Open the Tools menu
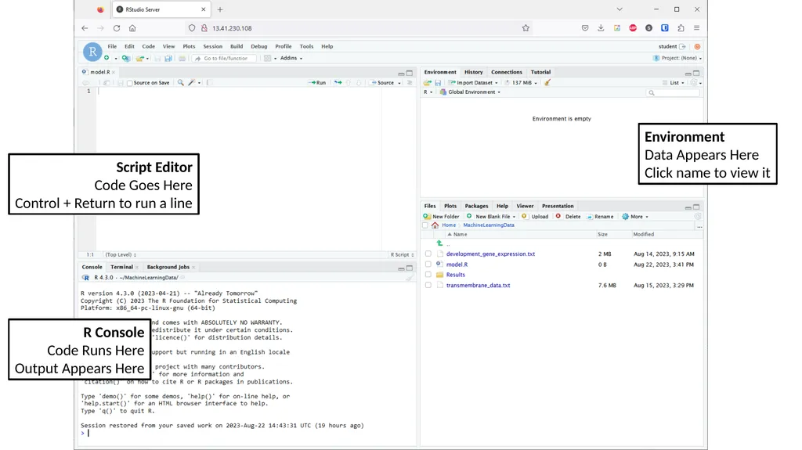The height and width of the screenshot is (450, 802). click(x=306, y=46)
